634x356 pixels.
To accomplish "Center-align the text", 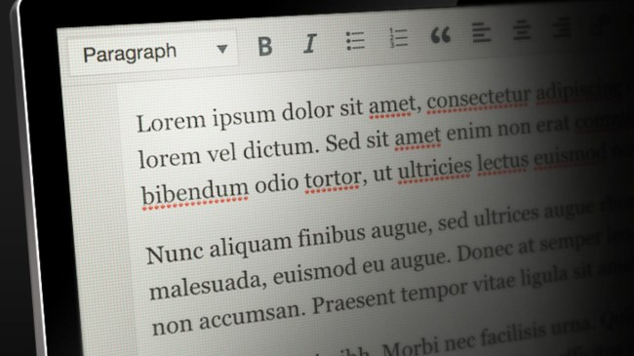I will point(522,30).
